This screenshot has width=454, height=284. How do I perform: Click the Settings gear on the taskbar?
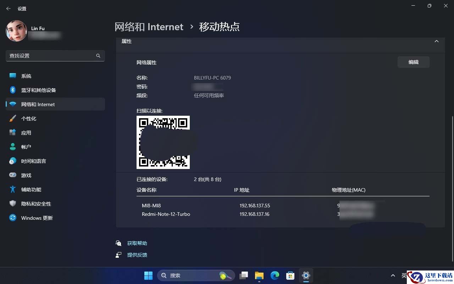tap(306, 275)
